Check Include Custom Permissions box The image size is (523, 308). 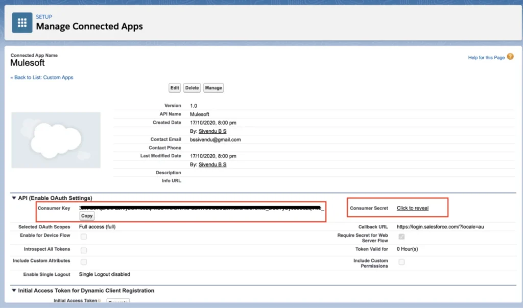pyautogui.click(x=401, y=262)
